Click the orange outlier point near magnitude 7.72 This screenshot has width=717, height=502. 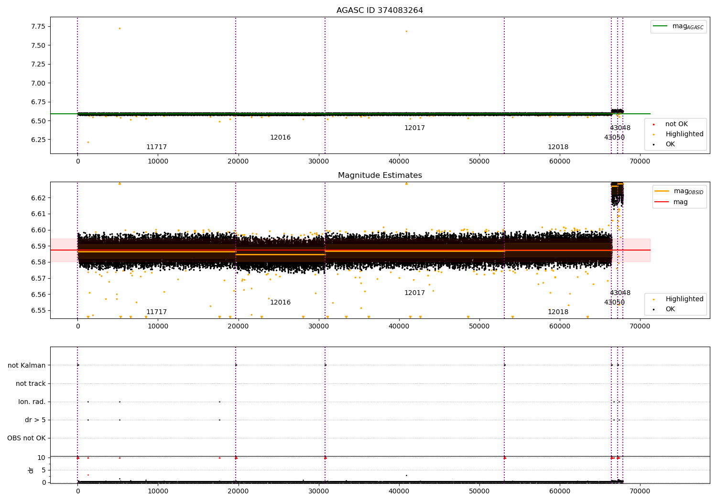(119, 28)
